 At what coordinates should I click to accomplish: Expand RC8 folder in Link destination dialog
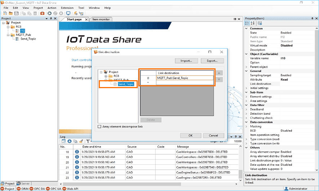106,76
